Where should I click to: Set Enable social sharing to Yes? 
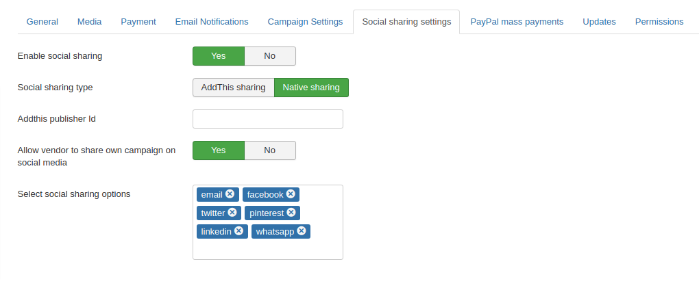point(218,56)
